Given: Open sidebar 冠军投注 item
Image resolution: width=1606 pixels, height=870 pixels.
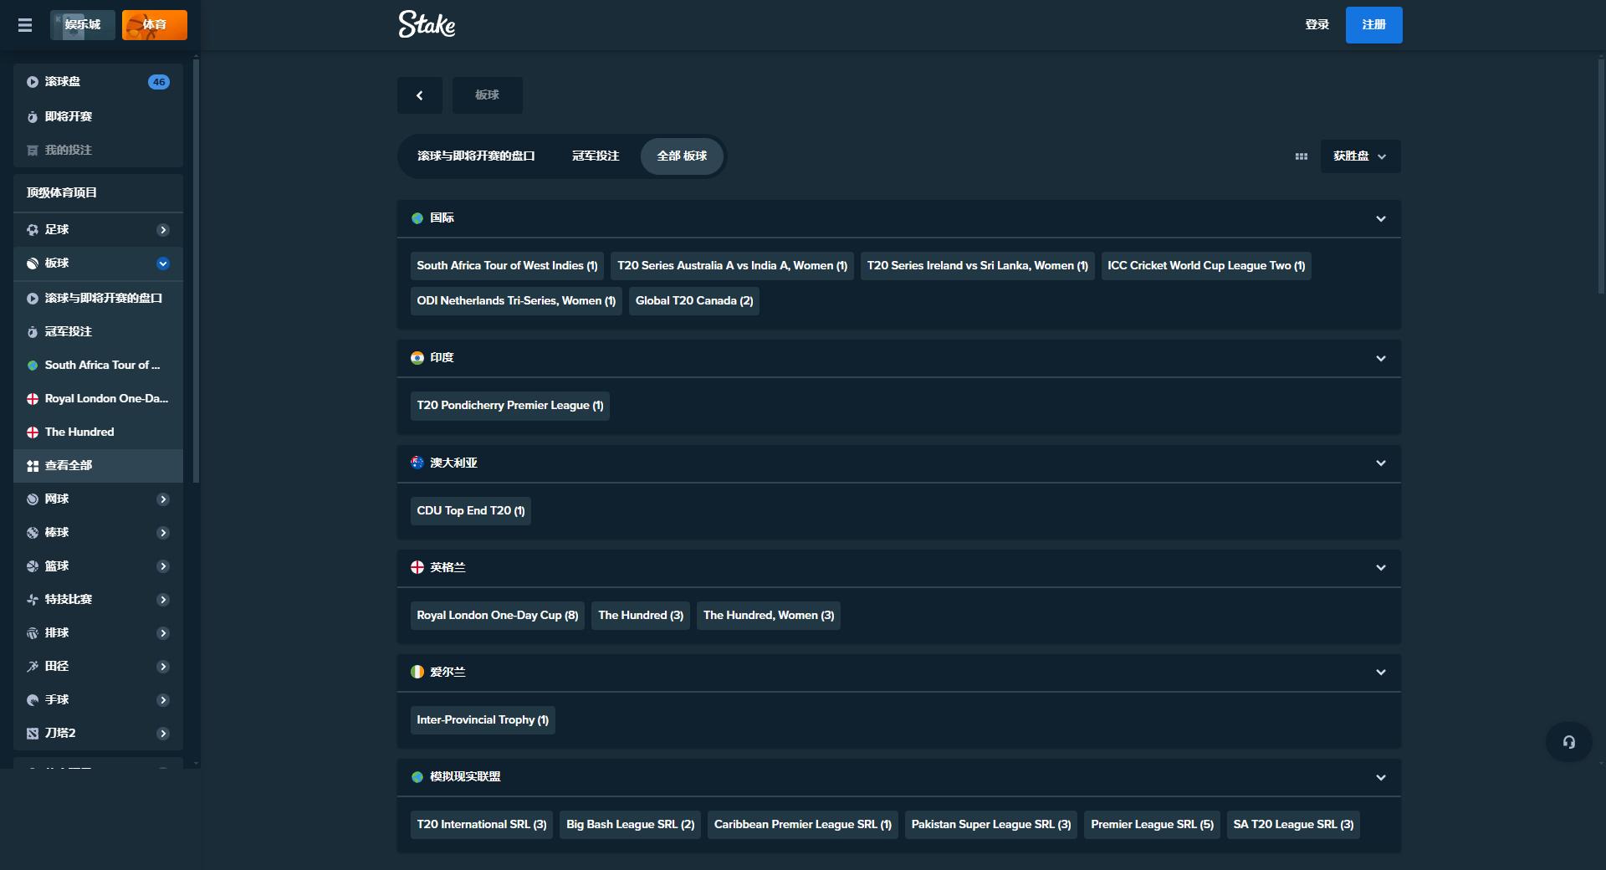Looking at the screenshot, I should click(x=99, y=332).
